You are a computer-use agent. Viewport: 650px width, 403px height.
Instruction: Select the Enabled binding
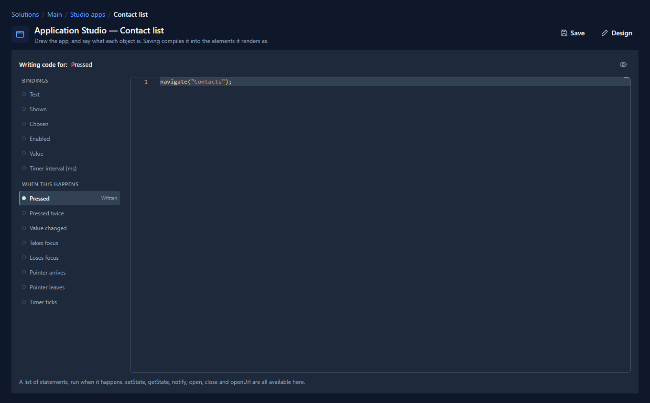(69, 139)
